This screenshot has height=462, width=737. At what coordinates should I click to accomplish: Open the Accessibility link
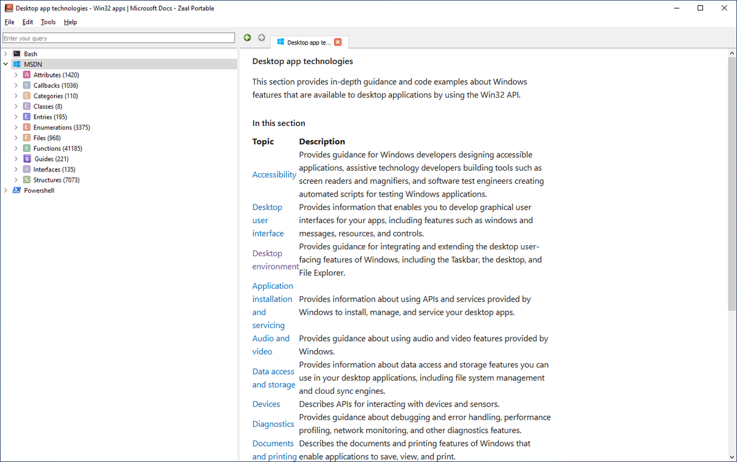pyautogui.click(x=274, y=174)
